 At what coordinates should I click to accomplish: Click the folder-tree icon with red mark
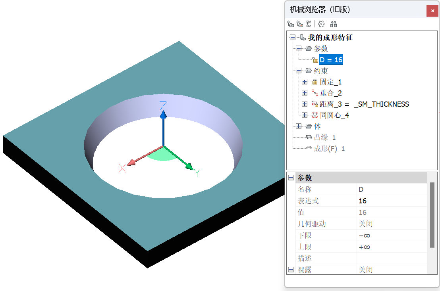[x=300, y=24]
